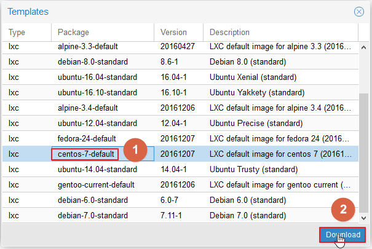Select the centos-7-default template row

(180, 154)
